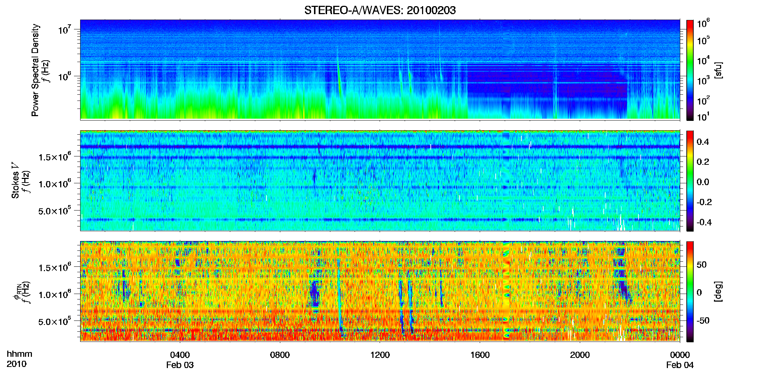Click the 1.5×10^6 tick on φRTN panel
This screenshot has height=392, width=760.
(55, 267)
